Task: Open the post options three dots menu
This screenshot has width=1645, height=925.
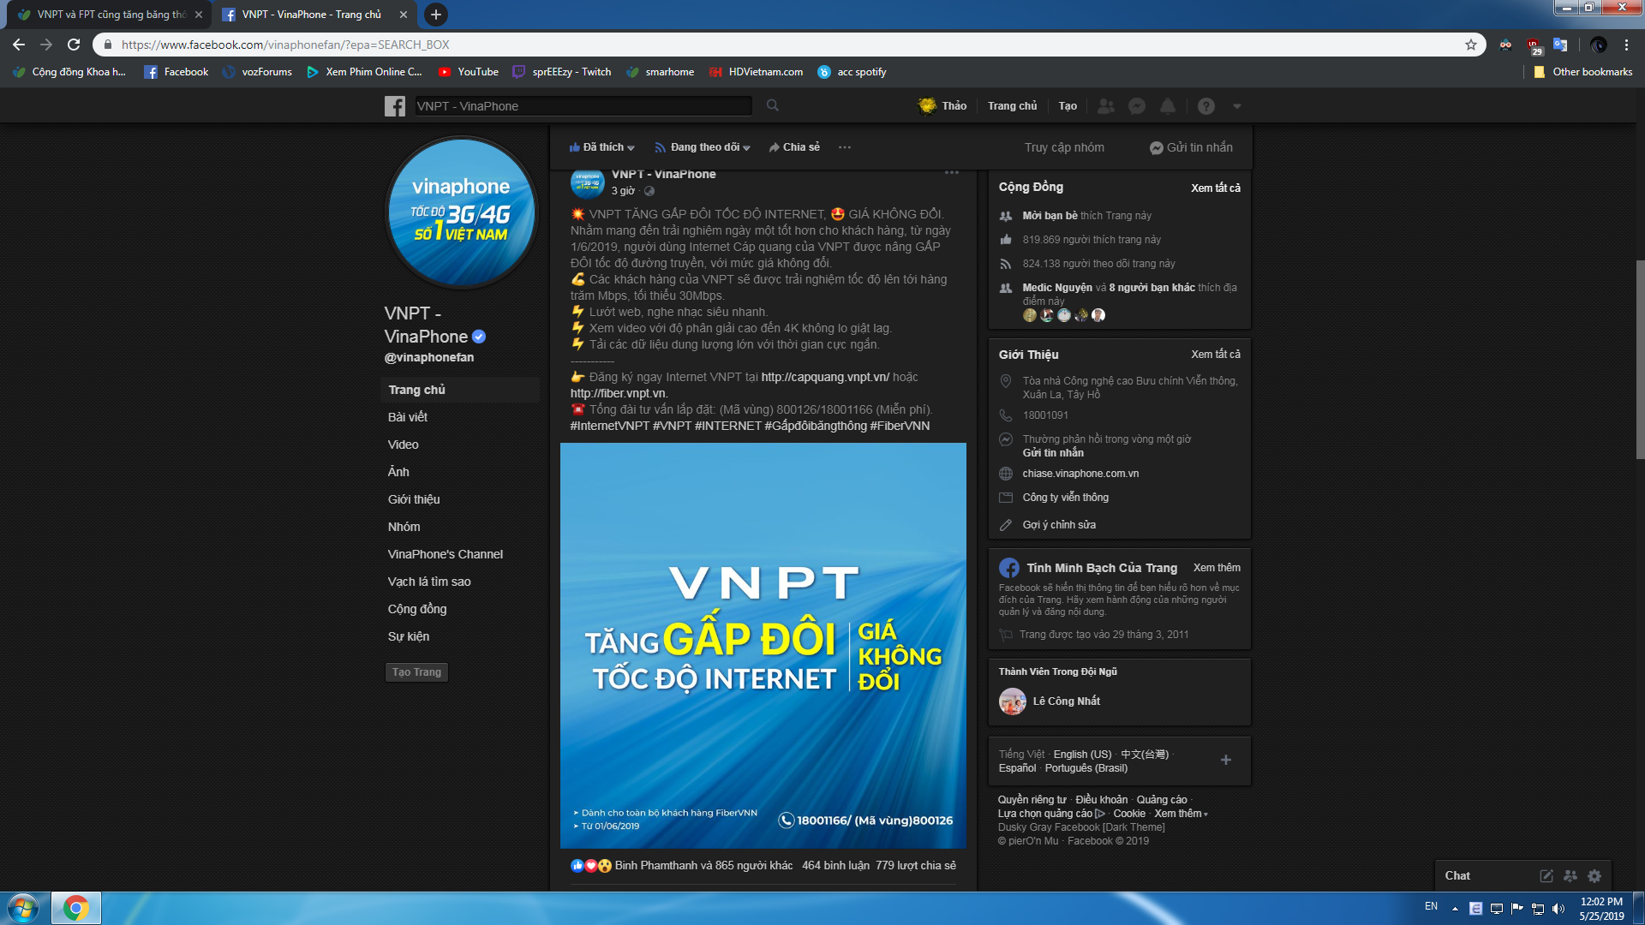Action: point(952,173)
